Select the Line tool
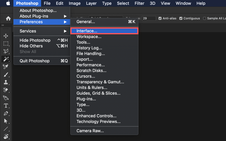 point(6,129)
